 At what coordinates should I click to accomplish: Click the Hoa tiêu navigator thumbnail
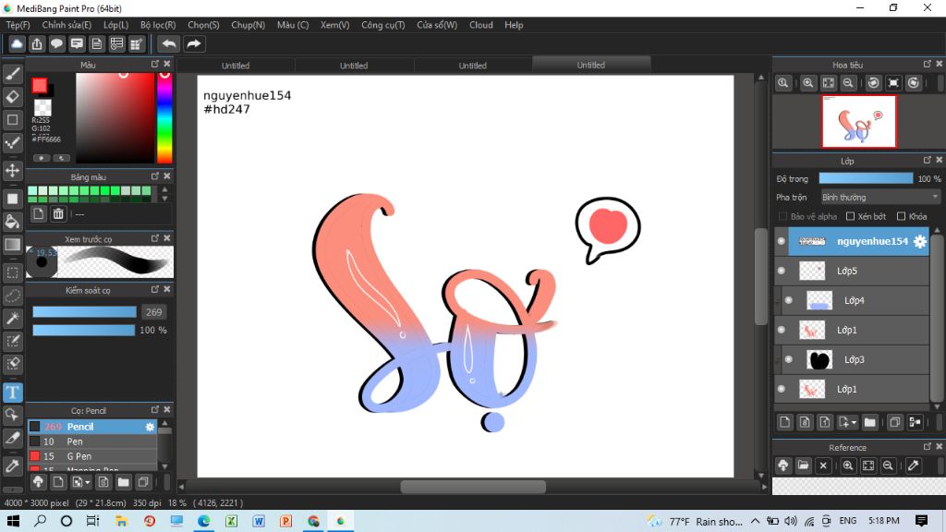tap(859, 121)
